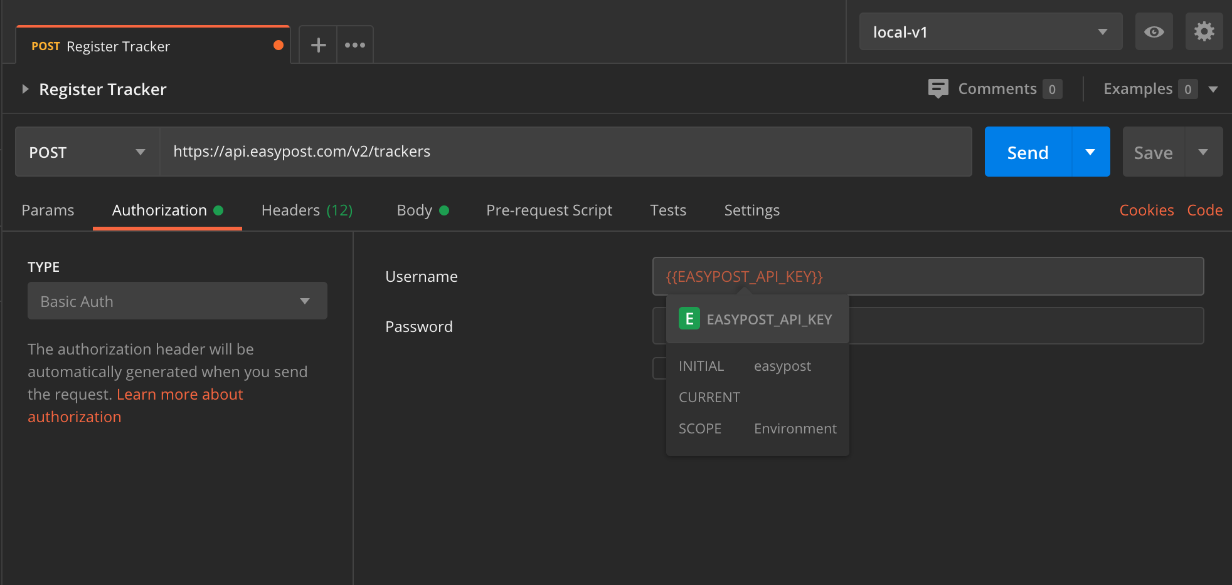Open a new request tab with the plus icon
This screenshot has height=585, width=1232.
318,44
